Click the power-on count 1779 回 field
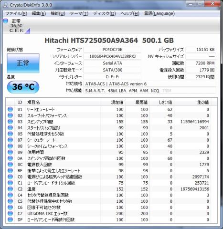Viewport: 223px width, 229px height. pyautogui.click(x=201, y=70)
